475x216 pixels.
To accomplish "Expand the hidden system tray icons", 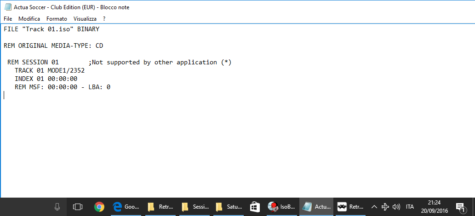I will 374,207.
